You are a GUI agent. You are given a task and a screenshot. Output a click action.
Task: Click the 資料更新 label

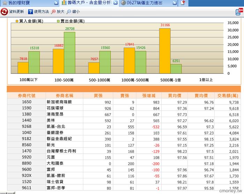click(x=16, y=11)
